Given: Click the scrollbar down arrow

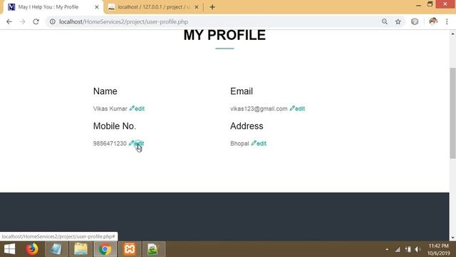Looking at the screenshot, I should click(x=452, y=238).
